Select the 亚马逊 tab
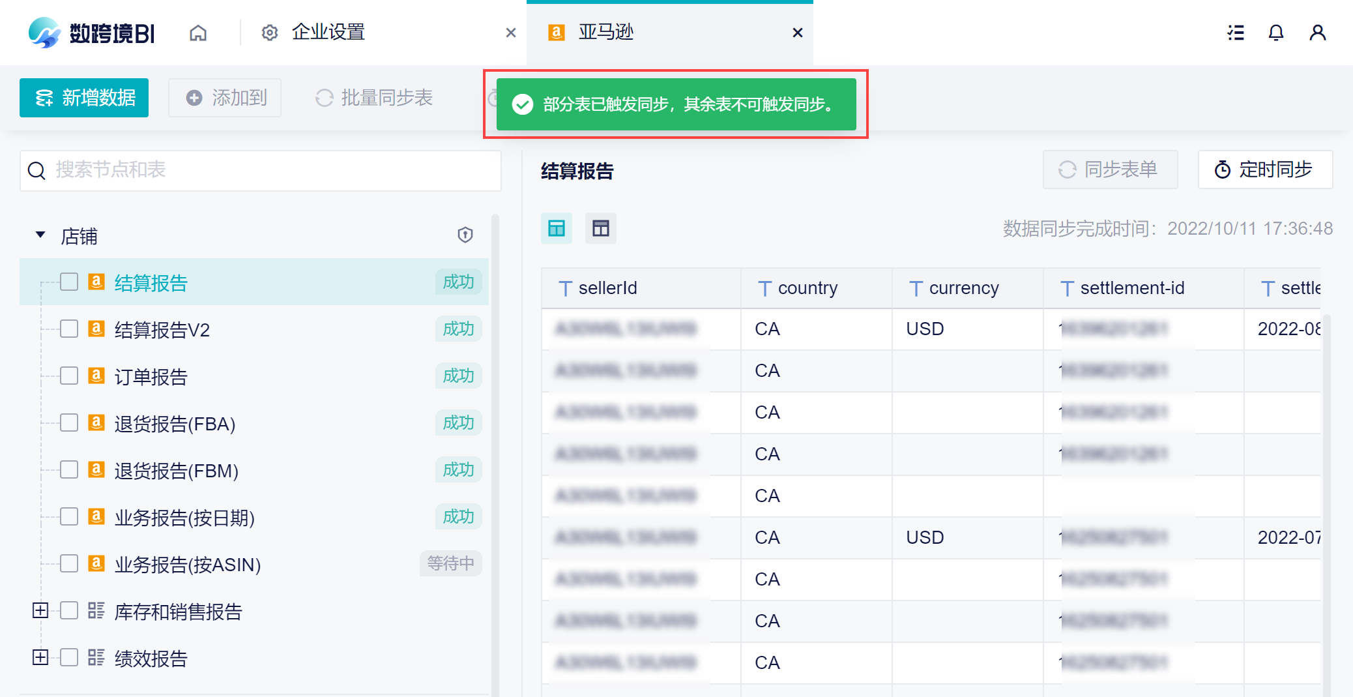This screenshot has width=1353, height=697. (x=606, y=33)
